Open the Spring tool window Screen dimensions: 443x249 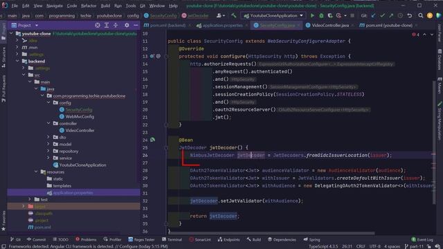click(x=311, y=239)
